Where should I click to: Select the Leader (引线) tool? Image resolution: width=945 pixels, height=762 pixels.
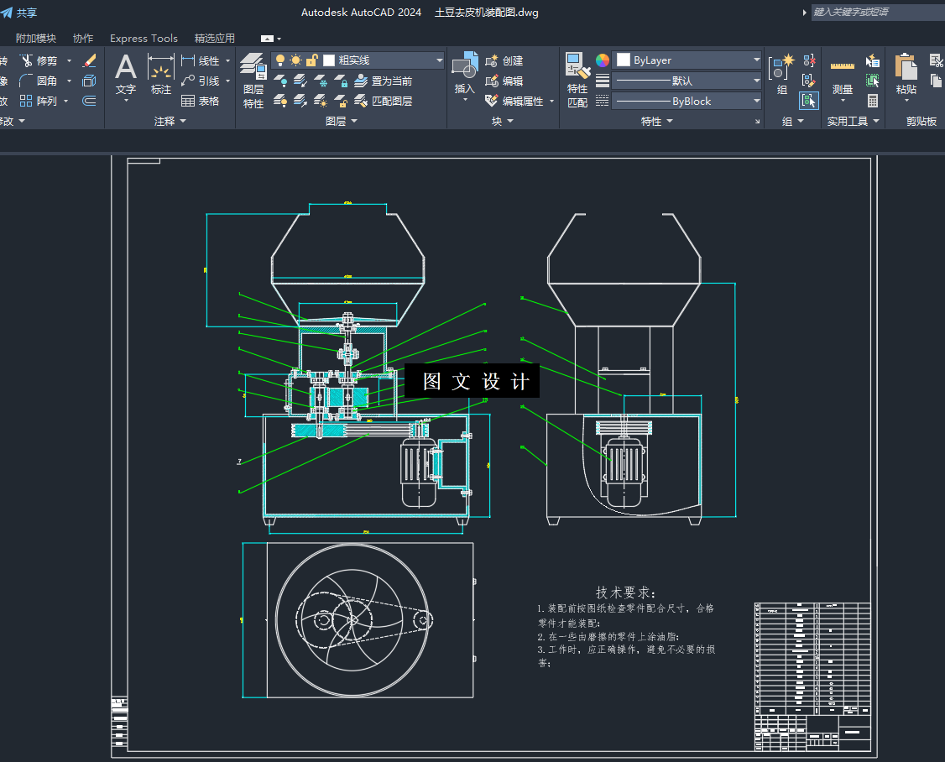pos(201,81)
